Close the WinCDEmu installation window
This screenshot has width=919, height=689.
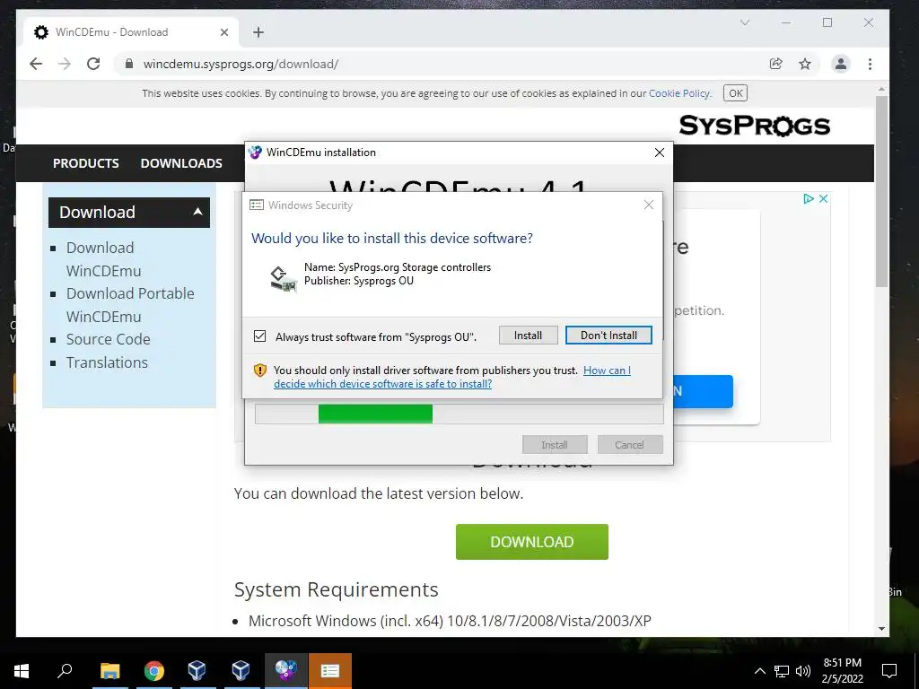click(660, 153)
